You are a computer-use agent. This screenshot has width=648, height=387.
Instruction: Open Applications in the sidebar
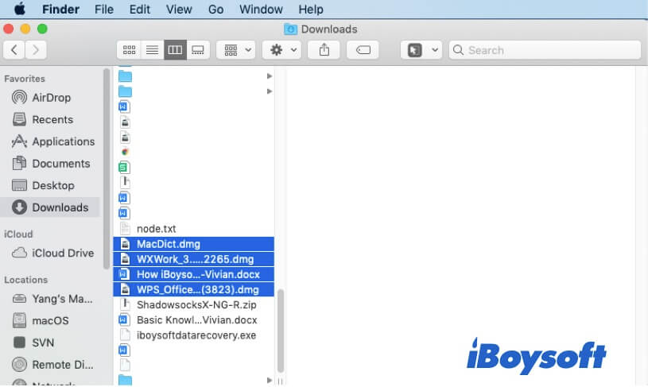[63, 141]
